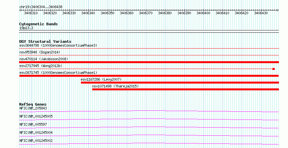
Task: Click the magenta line of NFIC|NM_005597
Action: click(149, 127)
